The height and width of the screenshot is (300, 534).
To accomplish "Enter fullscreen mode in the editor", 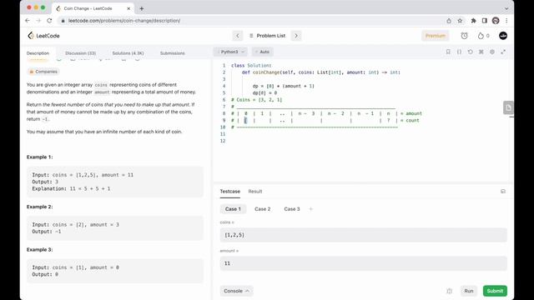I will (x=503, y=52).
